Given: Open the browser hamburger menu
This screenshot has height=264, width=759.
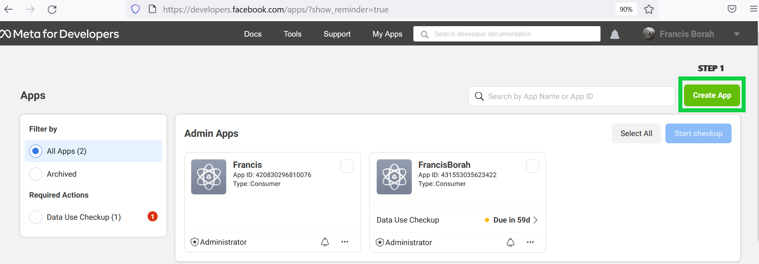Looking at the screenshot, I should pyautogui.click(x=753, y=9).
